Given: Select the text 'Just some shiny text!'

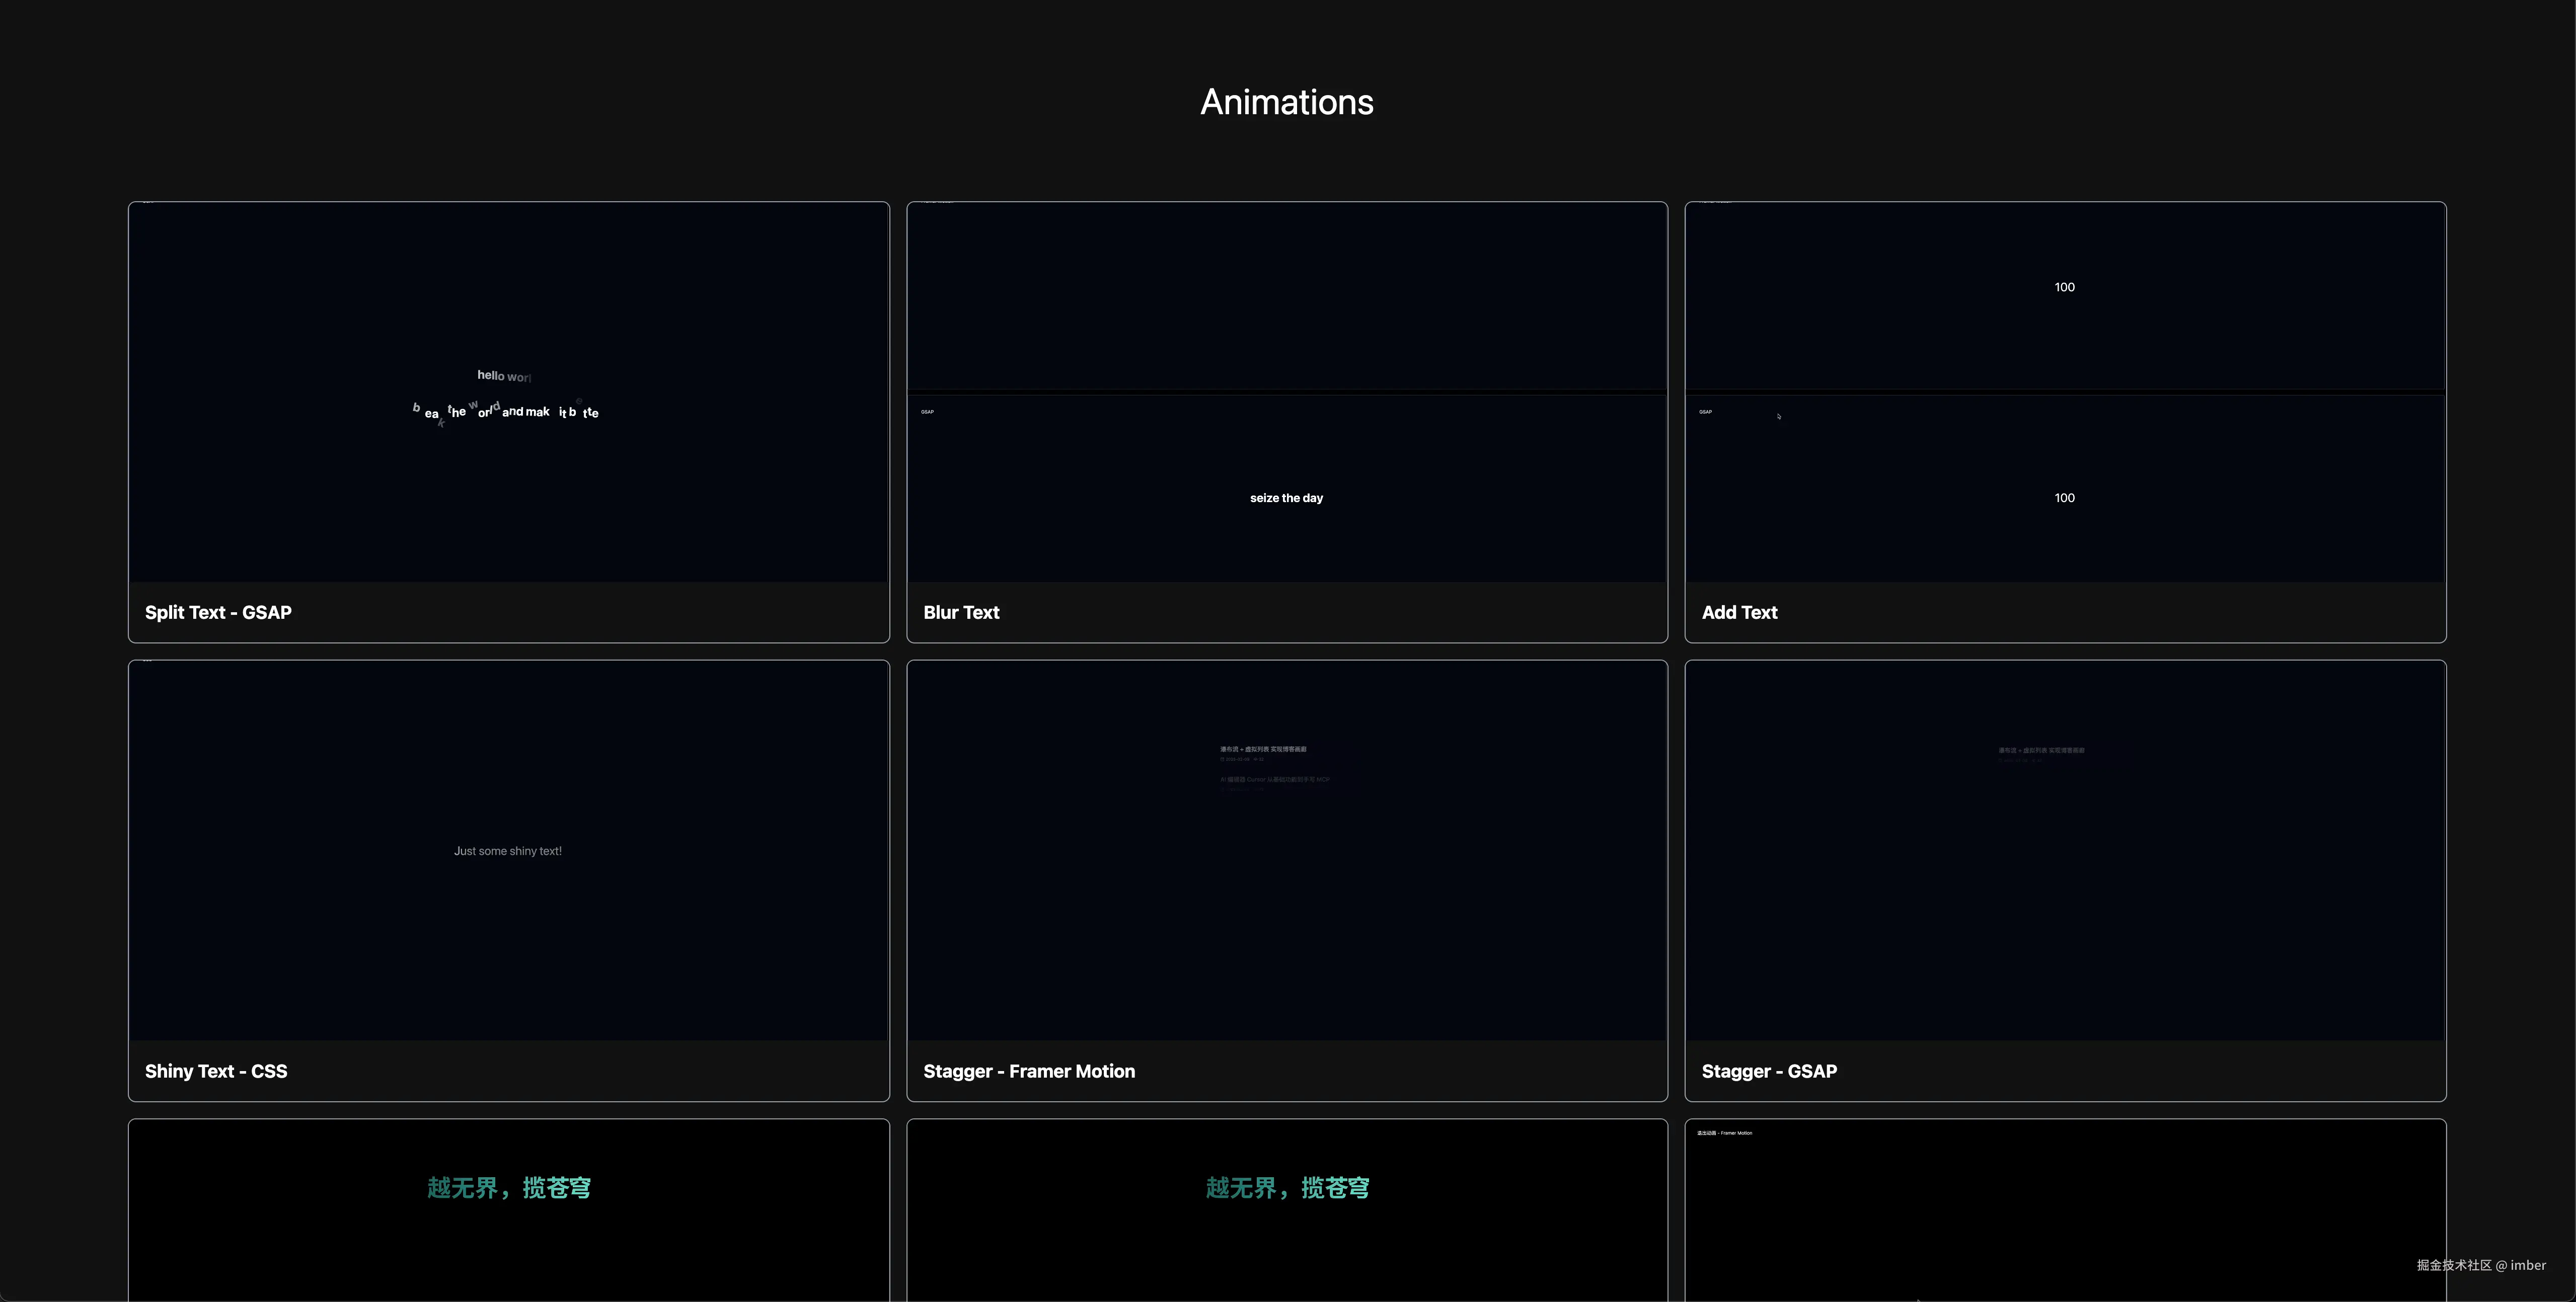Looking at the screenshot, I should (x=508, y=850).
